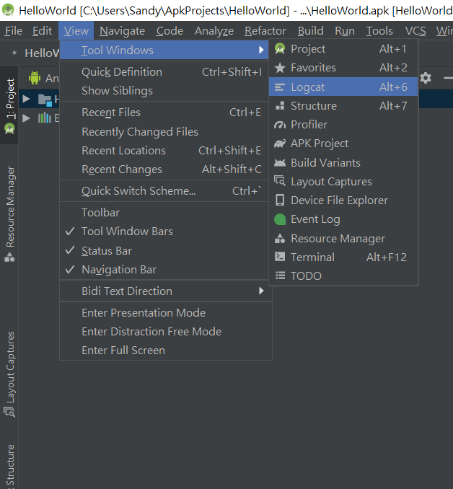Open the Code menu
This screenshot has height=489, width=453.
pyautogui.click(x=170, y=31)
